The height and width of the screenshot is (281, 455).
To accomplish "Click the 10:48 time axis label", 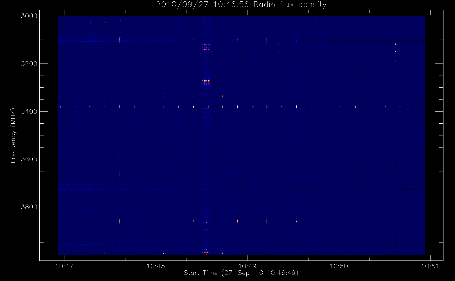I will click(x=156, y=266).
